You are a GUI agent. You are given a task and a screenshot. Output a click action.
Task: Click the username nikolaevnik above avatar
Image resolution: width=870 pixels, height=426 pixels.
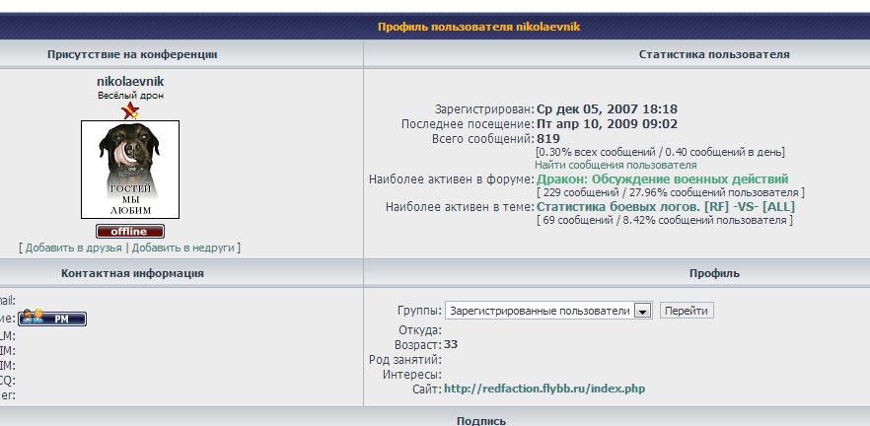pos(130,82)
